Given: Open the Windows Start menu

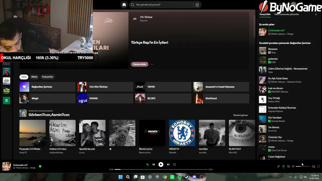Looking at the screenshot, I should tap(120, 177).
